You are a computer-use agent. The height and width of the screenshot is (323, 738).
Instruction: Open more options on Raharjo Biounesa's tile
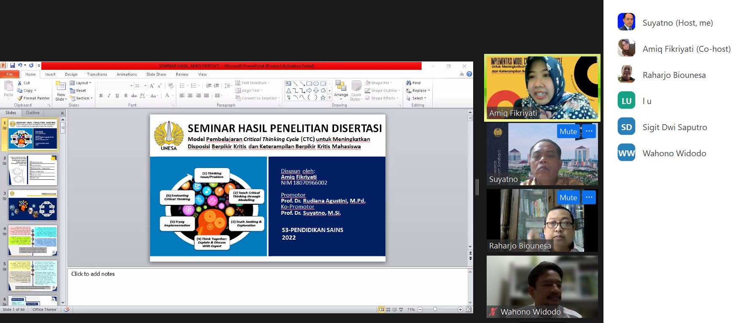tap(589, 198)
